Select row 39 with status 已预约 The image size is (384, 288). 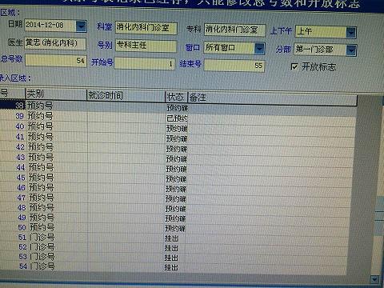pos(178,117)
